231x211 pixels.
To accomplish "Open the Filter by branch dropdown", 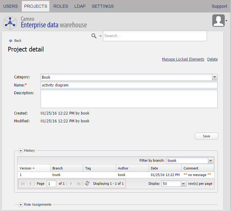I will tap(211, 160).
